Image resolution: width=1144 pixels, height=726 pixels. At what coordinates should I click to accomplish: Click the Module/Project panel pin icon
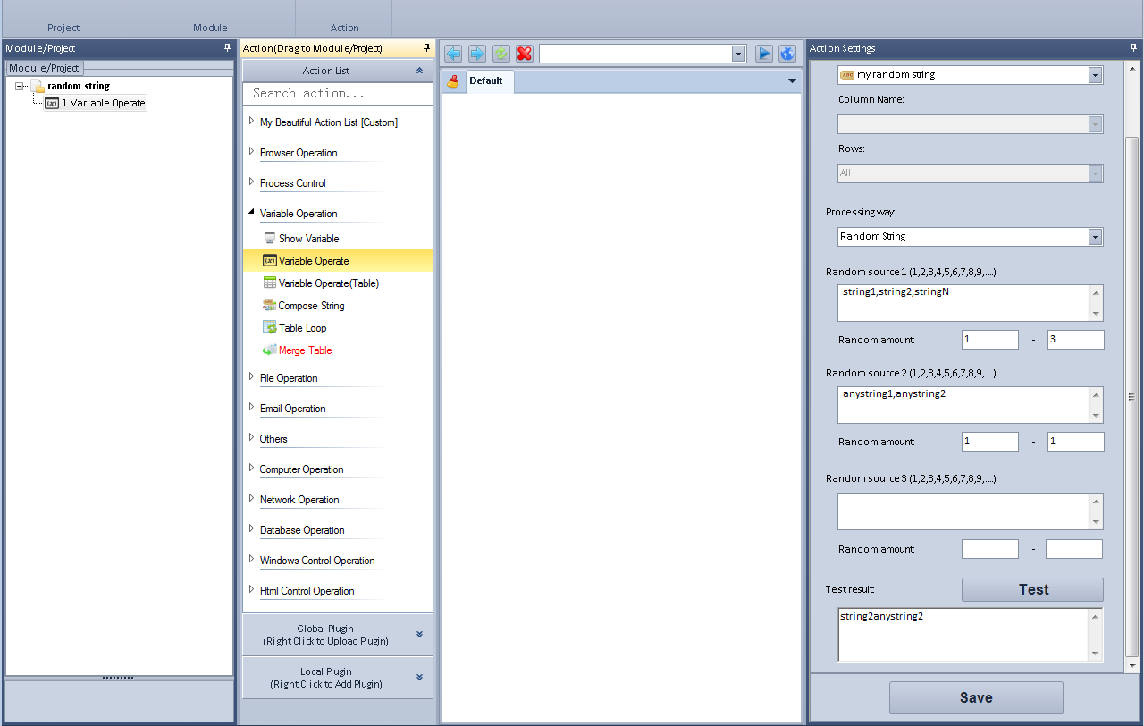pyautogui.click(x=227, y=48)
